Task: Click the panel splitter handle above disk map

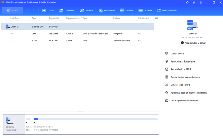Action: [x=81, y=111]
